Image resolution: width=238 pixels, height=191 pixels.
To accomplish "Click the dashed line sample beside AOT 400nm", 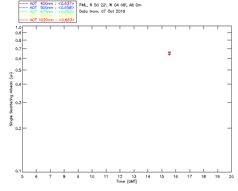I will click(24, 3).
